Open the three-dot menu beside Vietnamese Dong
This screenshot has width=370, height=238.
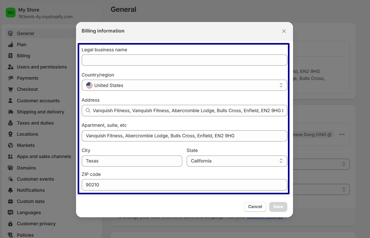point(342,134)
